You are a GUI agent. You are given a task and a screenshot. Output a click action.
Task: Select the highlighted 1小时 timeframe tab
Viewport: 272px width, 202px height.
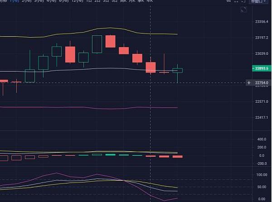pos(16,1)
